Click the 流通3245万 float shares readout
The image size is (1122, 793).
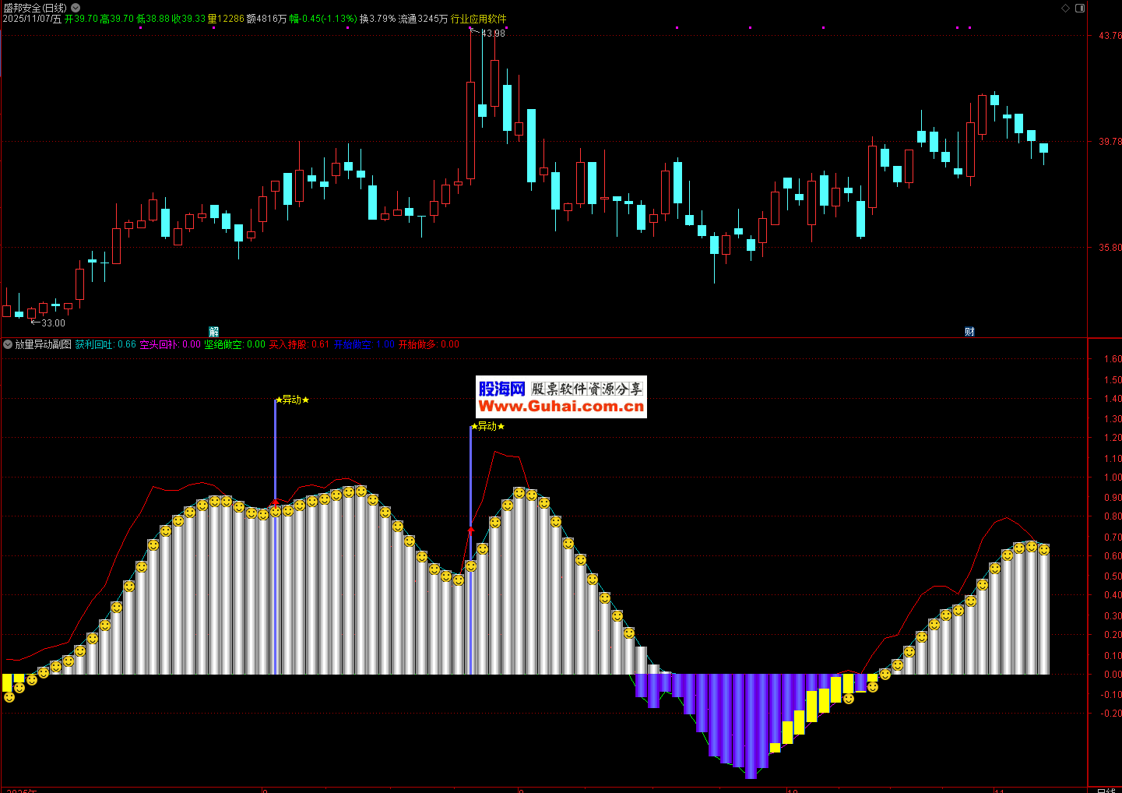click(x=423, y=19)
